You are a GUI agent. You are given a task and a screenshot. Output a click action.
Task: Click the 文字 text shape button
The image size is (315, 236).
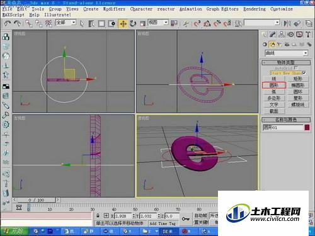click(x=274, y=104)
